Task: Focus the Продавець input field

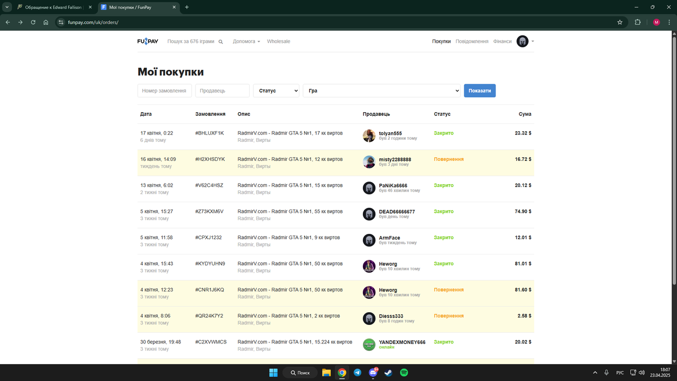Action: 222,90
